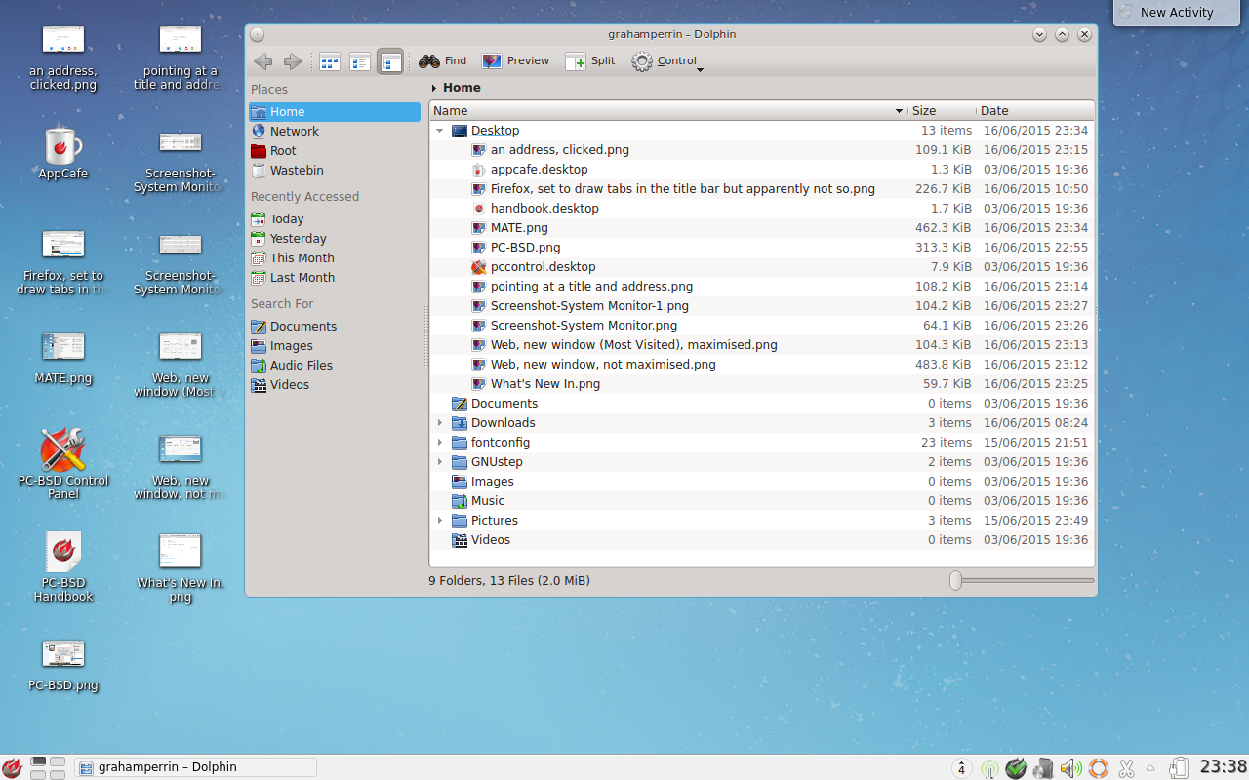
Task: Show files accessed This Month
Action: [335, 258]
